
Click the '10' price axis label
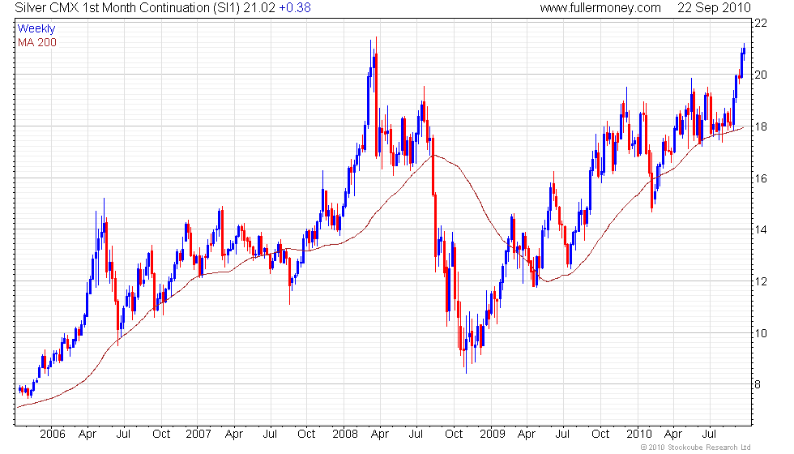pos(761,333)
